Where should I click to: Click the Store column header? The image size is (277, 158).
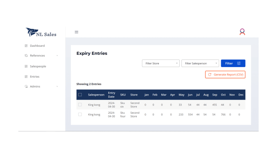(134, 95)
